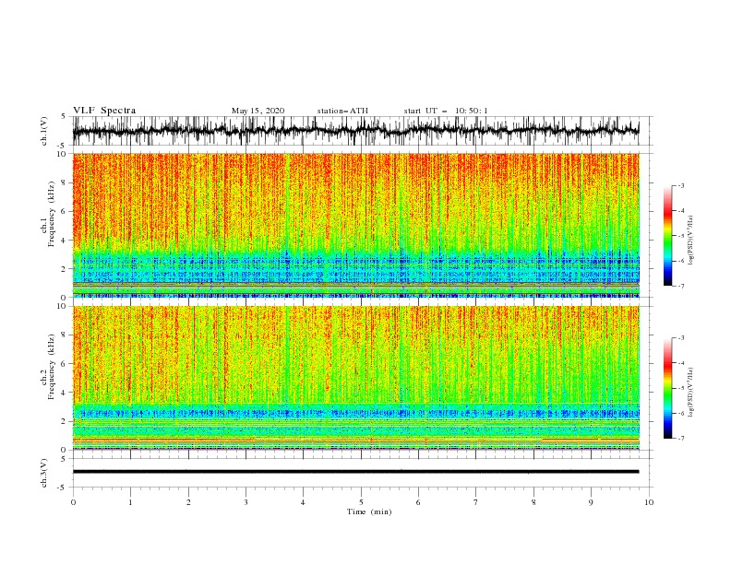
Task: Click the "-5" tick on ch.3(V) axis
Action: [x=63, y=488]
